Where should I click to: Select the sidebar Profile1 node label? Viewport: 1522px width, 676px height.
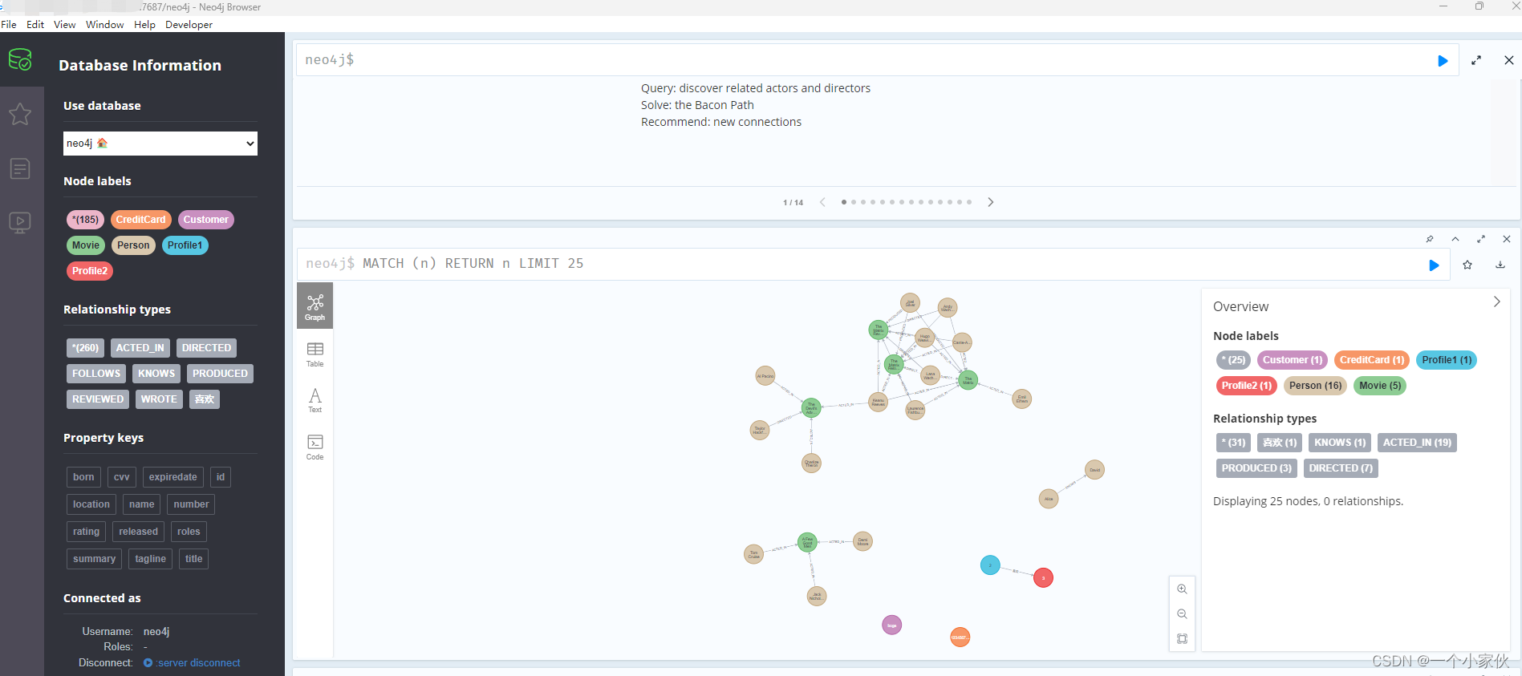(x=185, y=245)
